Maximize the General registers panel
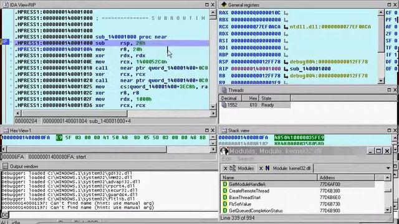 tap(389, 4)
